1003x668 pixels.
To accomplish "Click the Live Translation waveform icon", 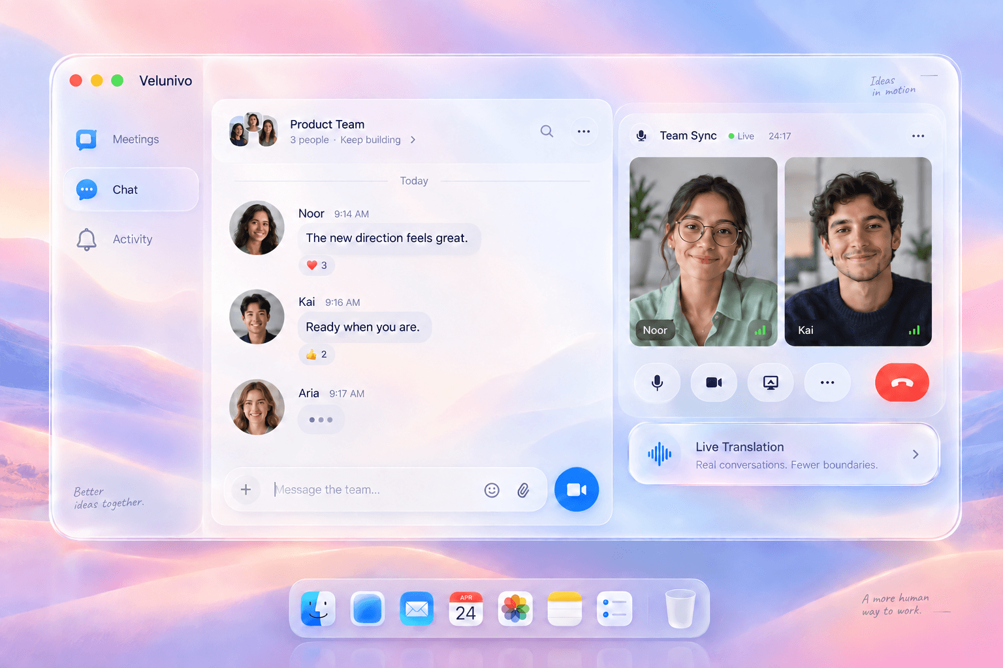I will tap(660, 454).
